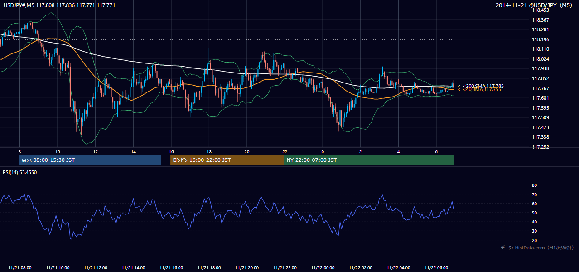Click the 117.852 price axis label
Image resolution: width=579 pixels, height=272 pixels.
pos(540,78)
